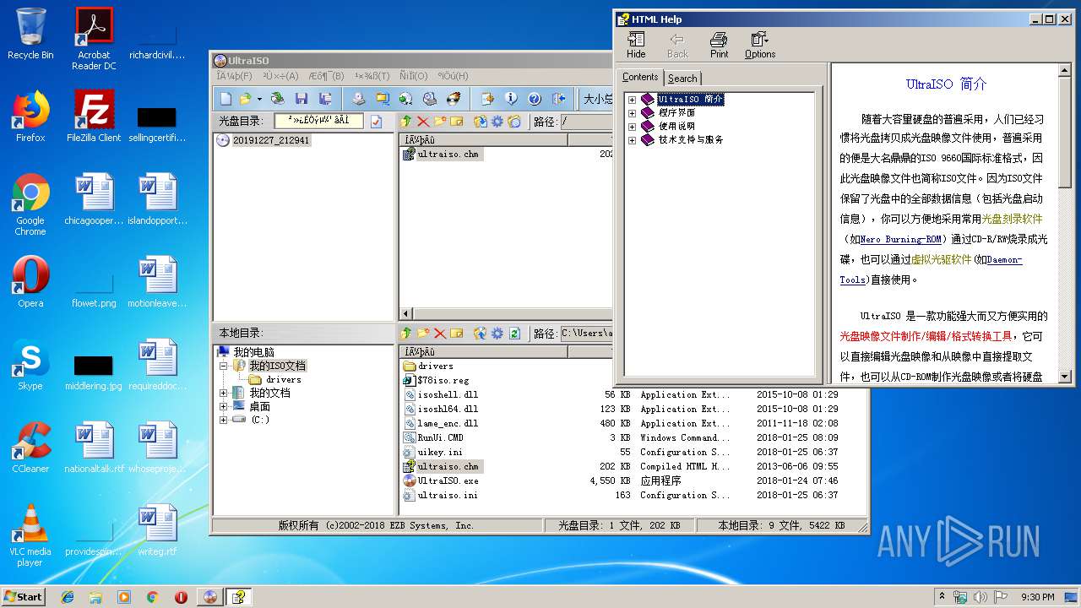
Task: Click the local path field starting 'C:\Users'
Action: (x=587, y=334)
